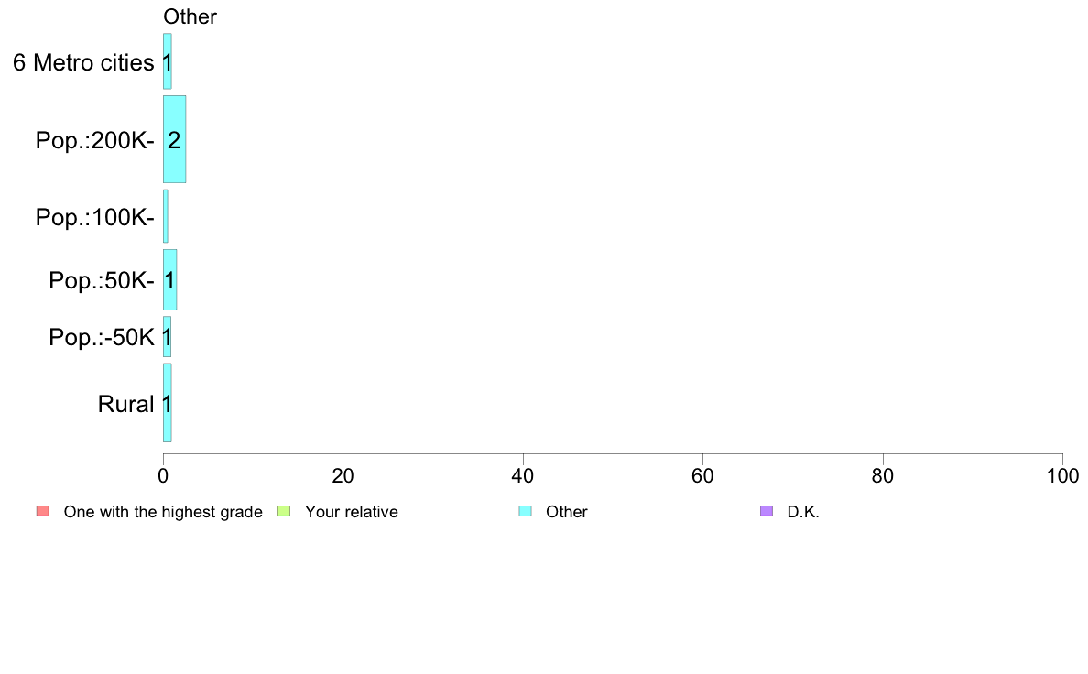This screenshot has height=674, width=1088.
Task: Select the 'Pop.:50K-' bar
Action: (x=170, y=279)
